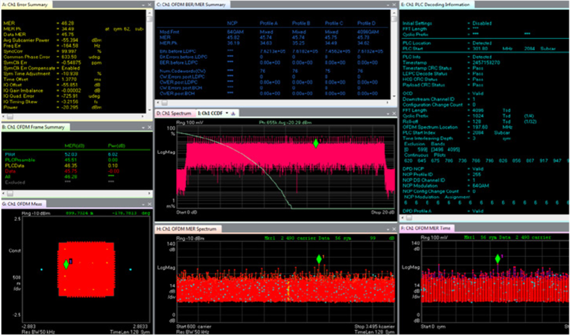Activate the C: Ch1 OFDM BER/MER Summary tab
Screen dimensions: 570x335
click(x=192, y=4)
